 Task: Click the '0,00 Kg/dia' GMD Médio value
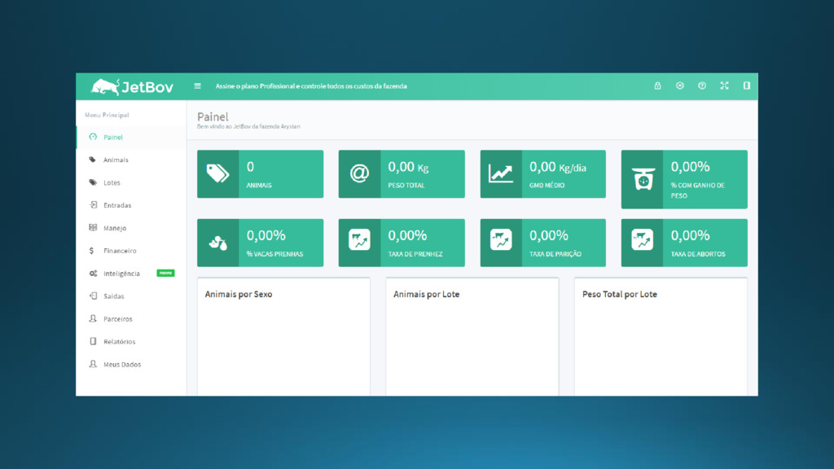557,167
